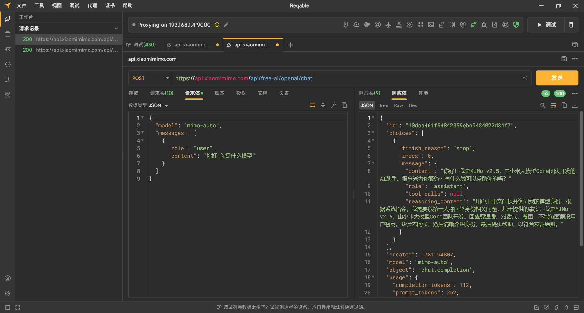This screenshot has width=584, height=313.
Task: Open the three-dot menu beside 200 status badge
Action: [575, 93]
